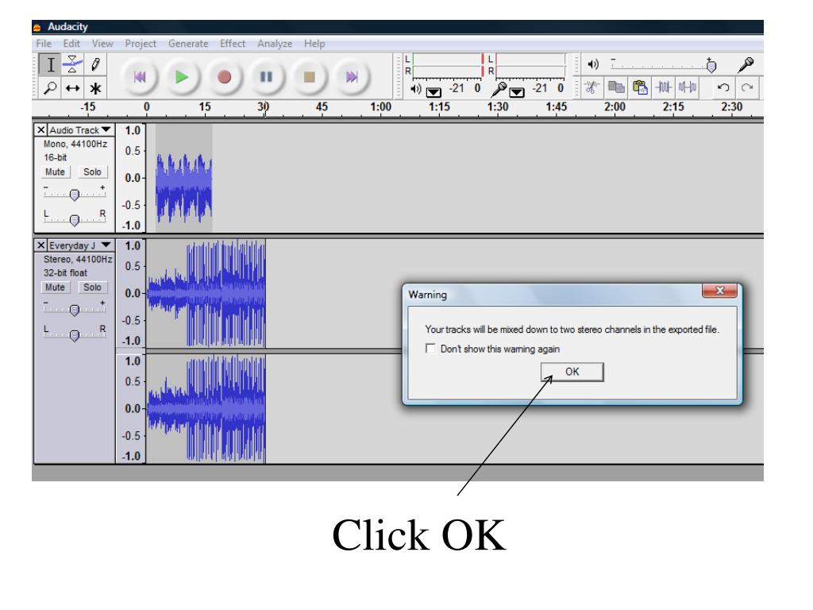This screenshot has height=610, width=813.
Task: Close the Everyday J track
Action: pos(41,245)
